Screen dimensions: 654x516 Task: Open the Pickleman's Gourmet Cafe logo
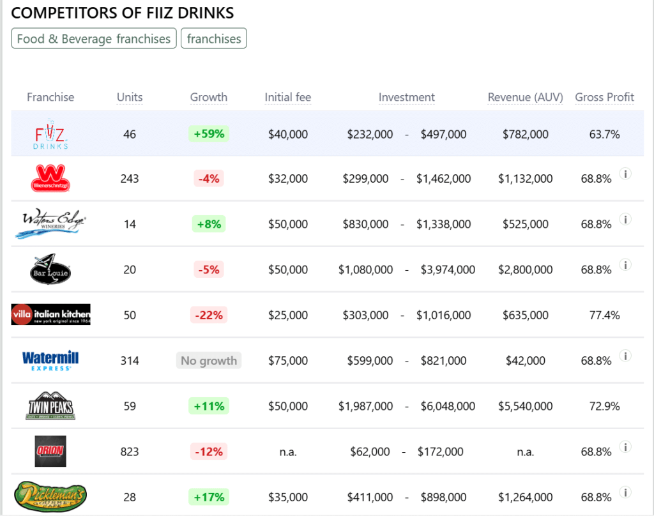[x=50, y=496]
